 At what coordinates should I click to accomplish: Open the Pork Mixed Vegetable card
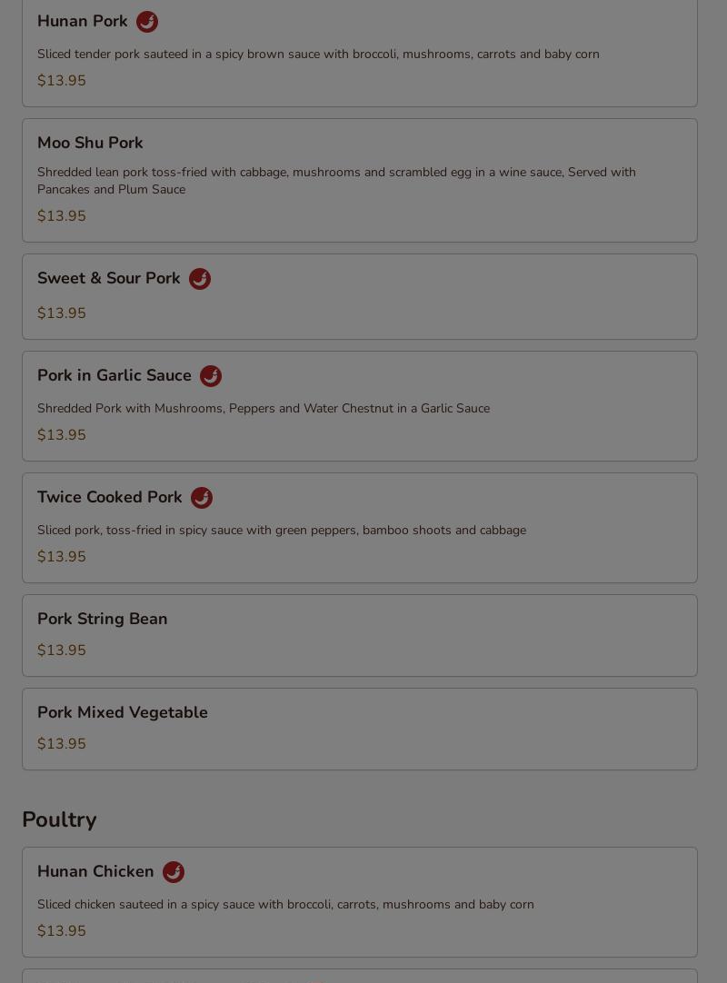[x=360, y=730]
